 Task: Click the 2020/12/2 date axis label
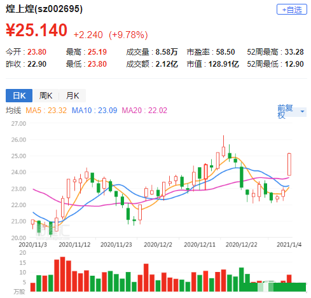(x=158, y=245)
